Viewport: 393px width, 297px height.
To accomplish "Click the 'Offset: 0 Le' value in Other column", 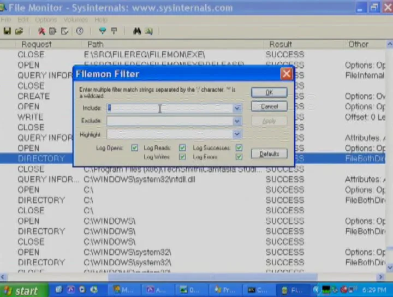I will coord(365,117).
